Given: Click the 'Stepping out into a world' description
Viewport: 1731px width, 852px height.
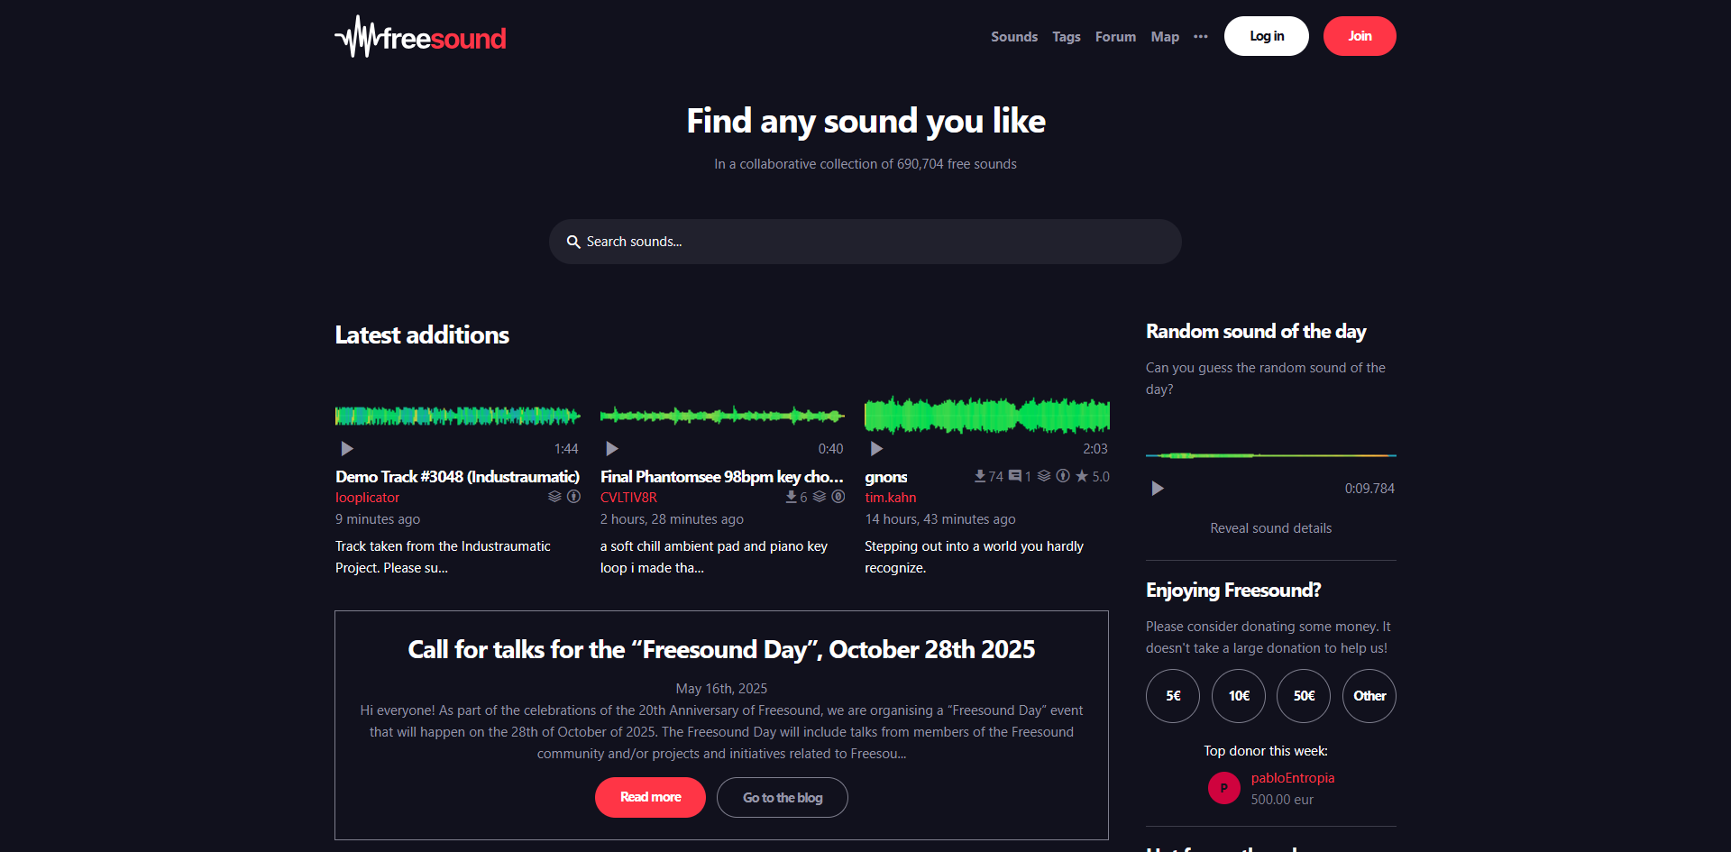Looking at the screenshot, I should (x=974, y=557).
